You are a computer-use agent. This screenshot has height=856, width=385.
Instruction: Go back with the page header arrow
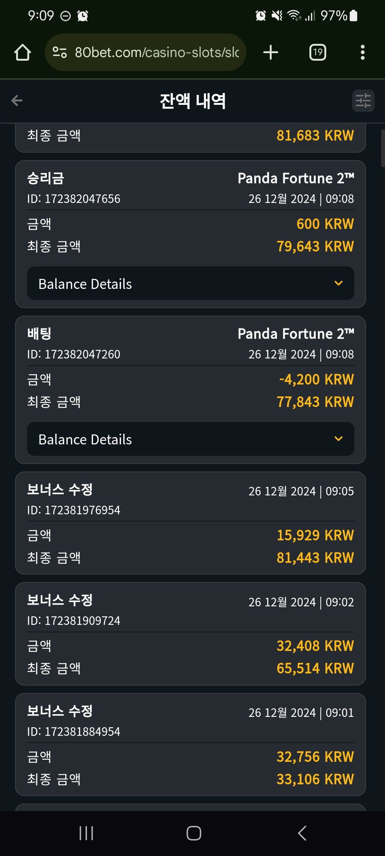pyautogui.click(x=17, y=101)
